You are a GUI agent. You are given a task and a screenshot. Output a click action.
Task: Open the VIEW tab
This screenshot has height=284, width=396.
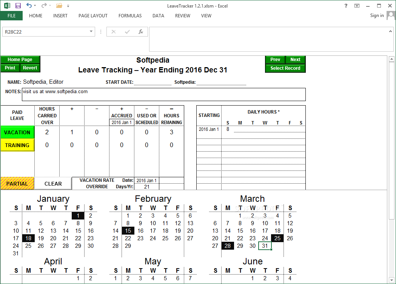pos(206,15)
